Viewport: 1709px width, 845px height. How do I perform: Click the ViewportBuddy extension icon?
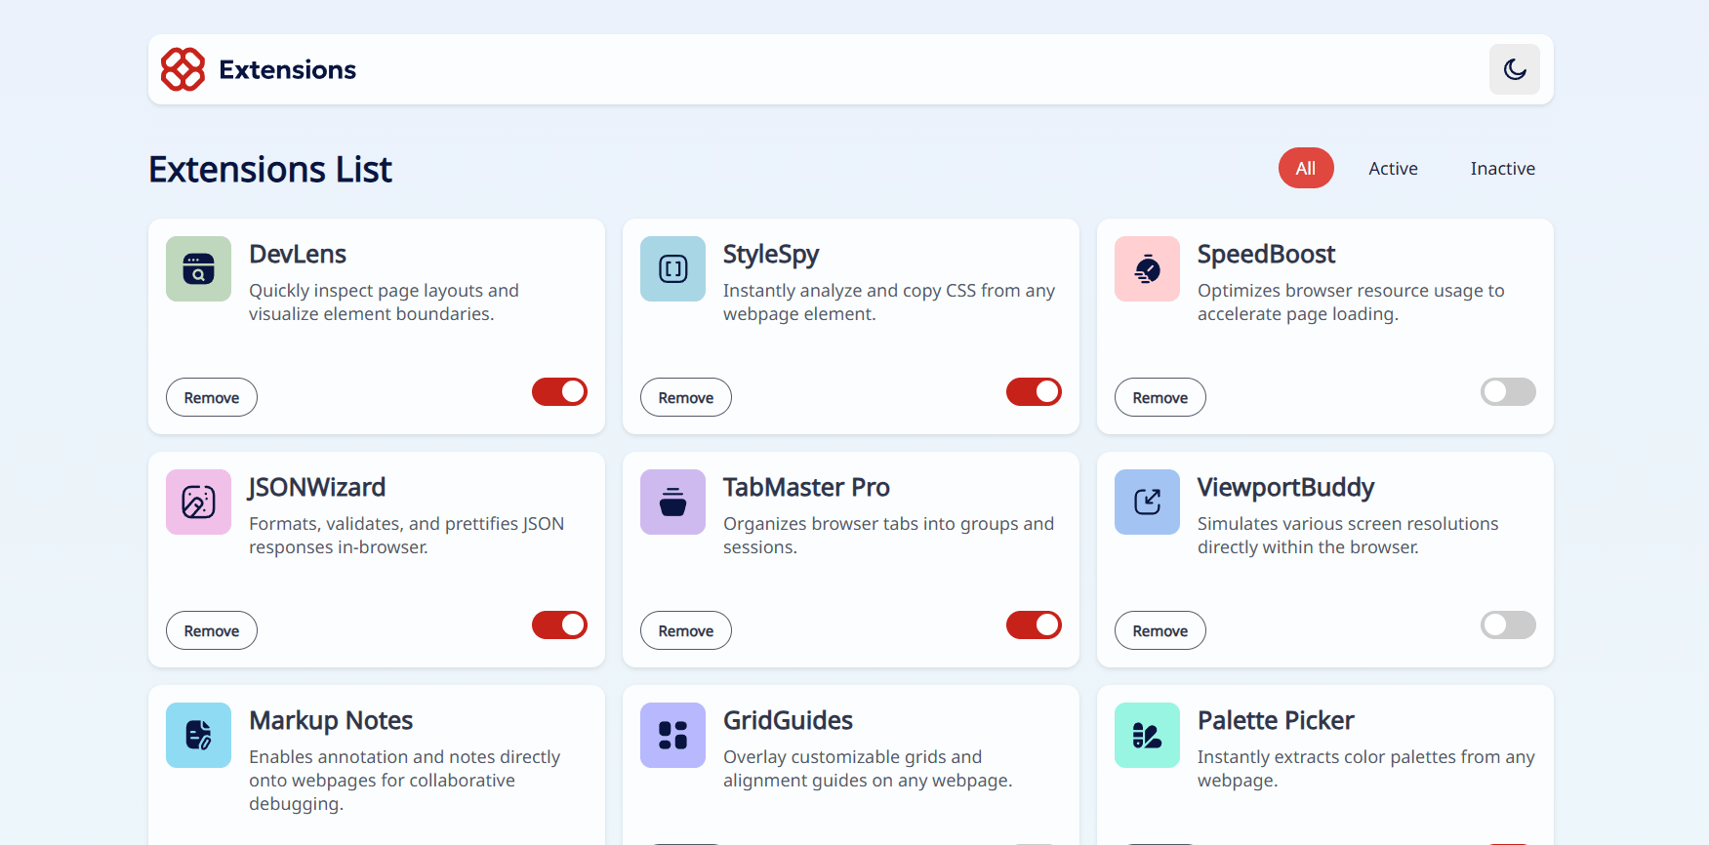click(1147, 502)
